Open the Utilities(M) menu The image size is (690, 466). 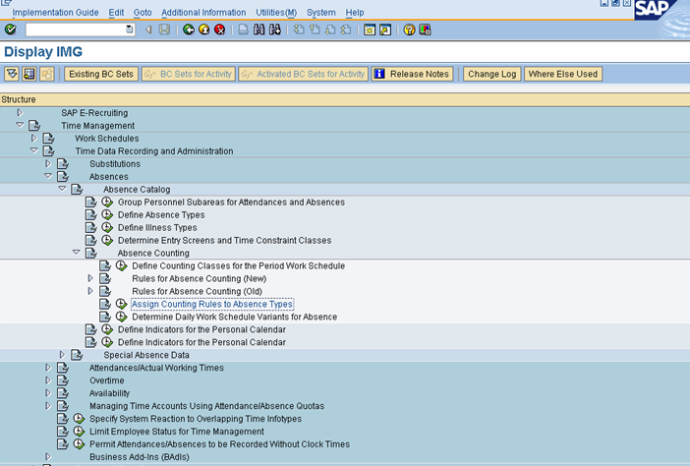click(276, 13)
